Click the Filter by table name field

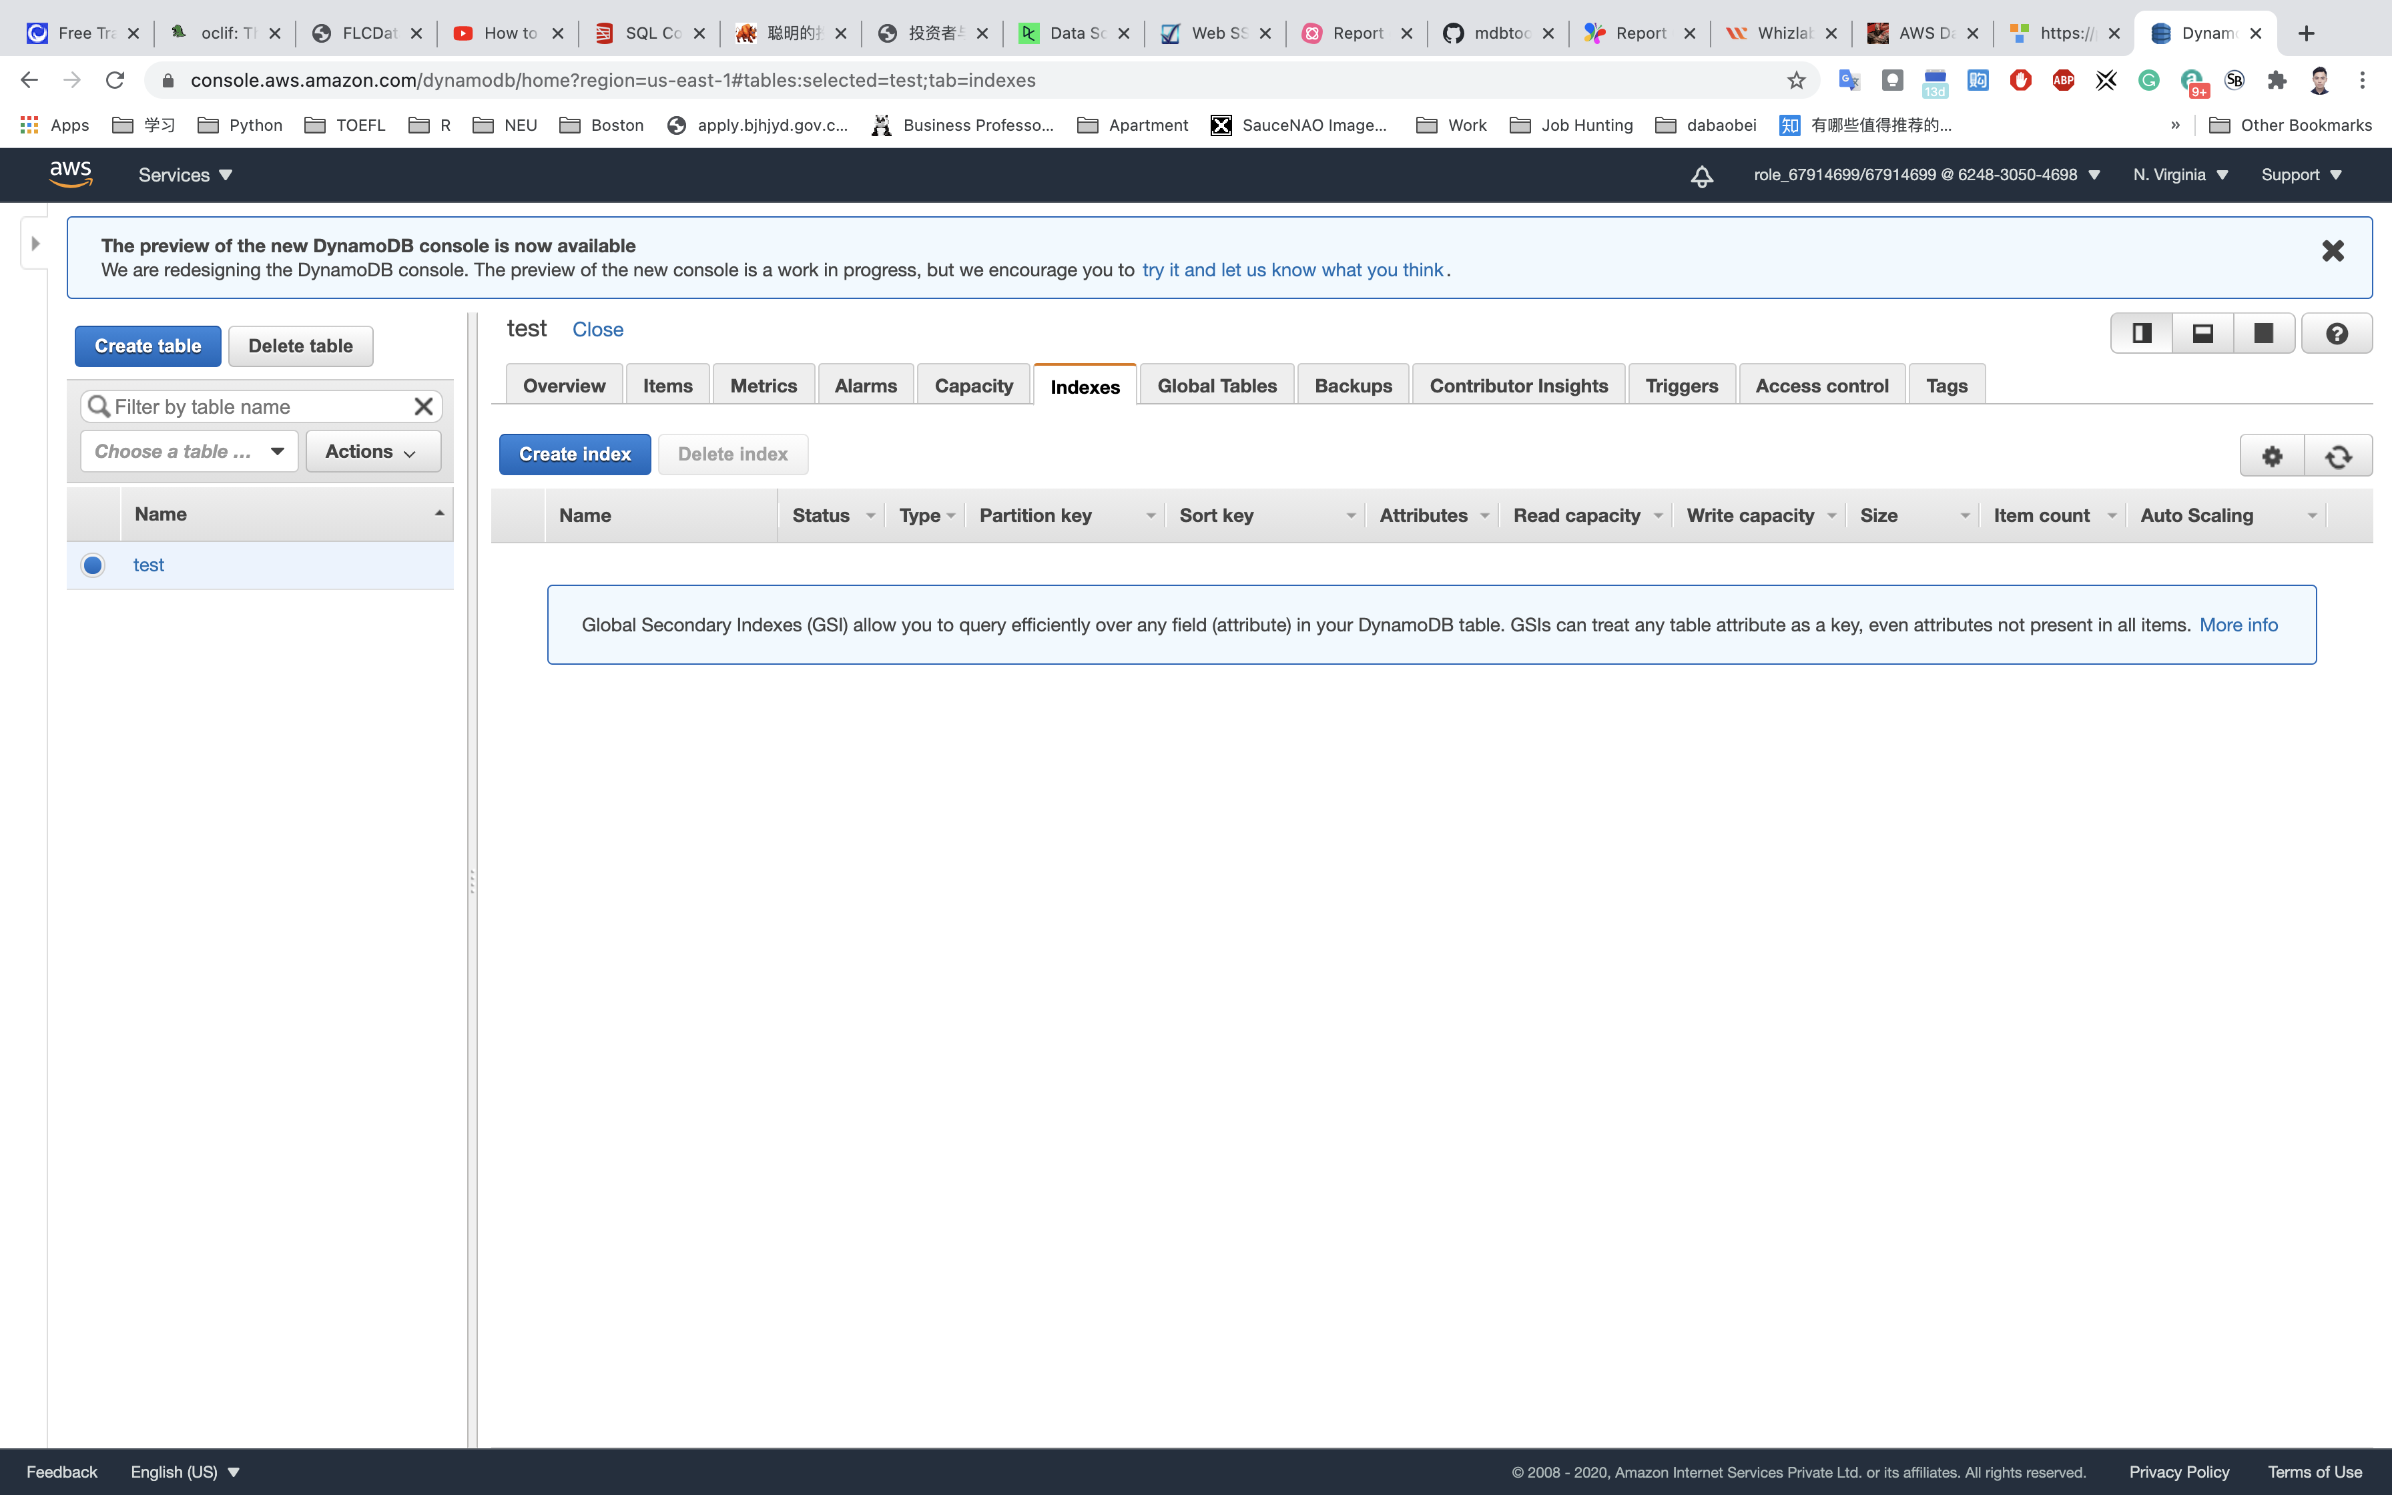(x=257, y=406)
